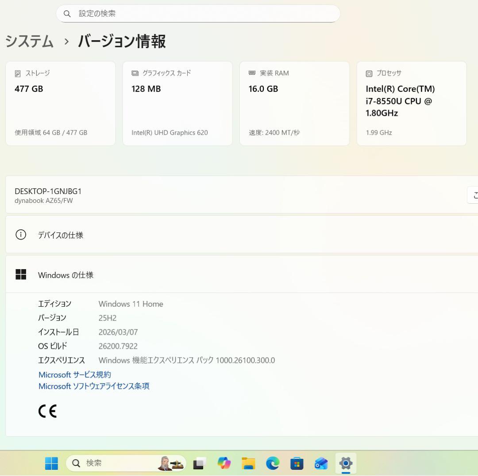
Task: Go back to システム breadcrumb
Action: coord(29,41)
